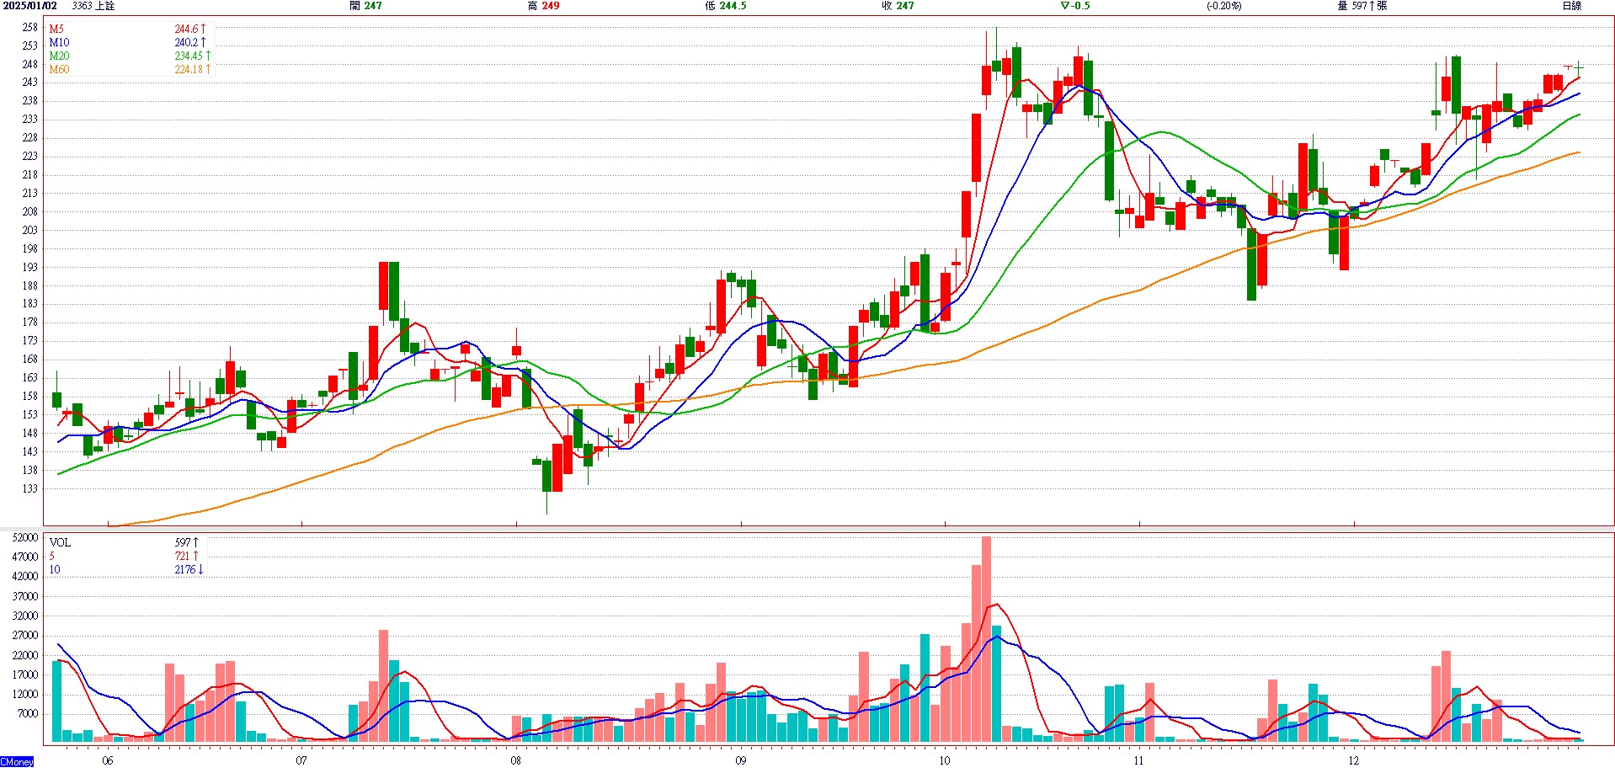The height and width of the screenshot is (773, 1615).
Task: Click the (-0.20%) percent change value
Action: [x=1223, y=6]
